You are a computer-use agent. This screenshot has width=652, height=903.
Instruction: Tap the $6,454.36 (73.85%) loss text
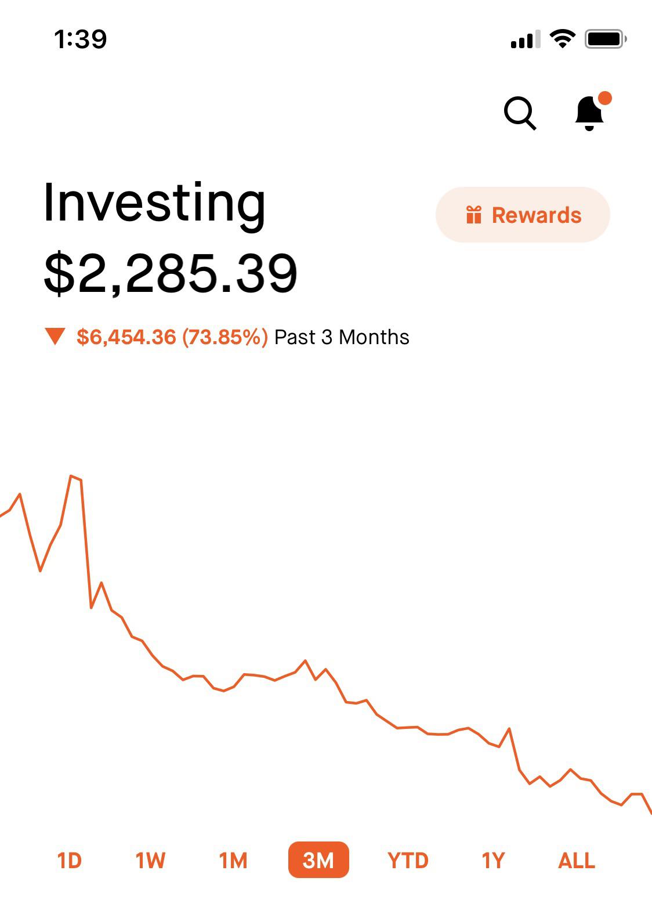[172, 337]
